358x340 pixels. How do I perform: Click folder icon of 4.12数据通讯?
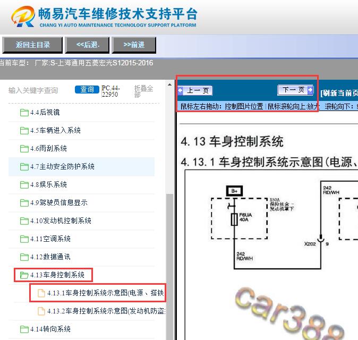click(x=24, y=257)
